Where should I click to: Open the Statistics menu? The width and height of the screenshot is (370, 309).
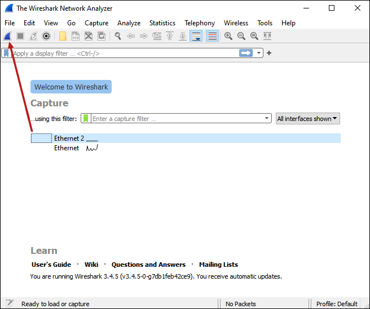(x=162, y=23)
